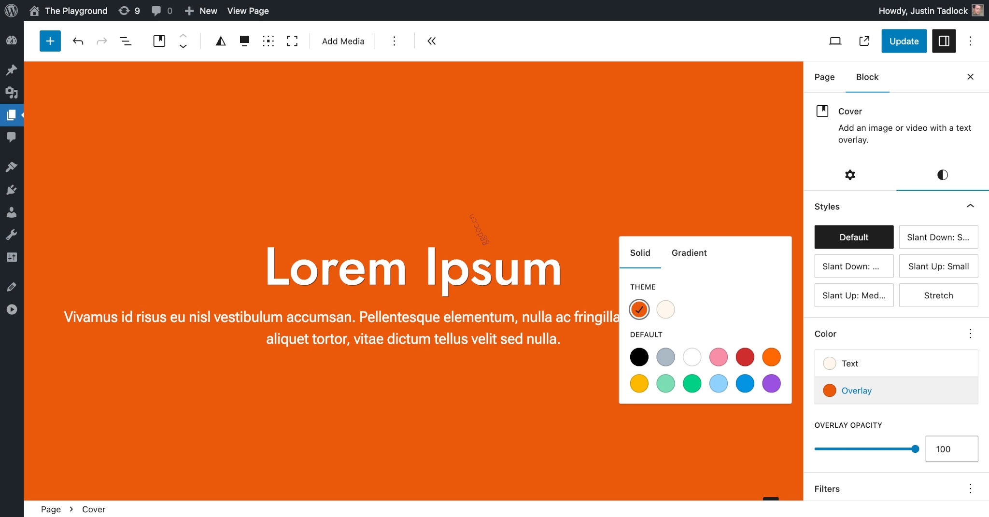Select the Solid color tab
989x517 pixels.
point(640,252)
